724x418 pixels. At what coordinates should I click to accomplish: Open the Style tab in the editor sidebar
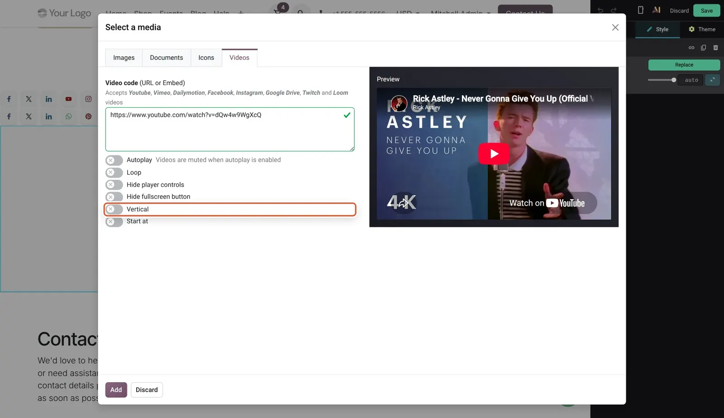pyautogui.click(x=657, y=29)
